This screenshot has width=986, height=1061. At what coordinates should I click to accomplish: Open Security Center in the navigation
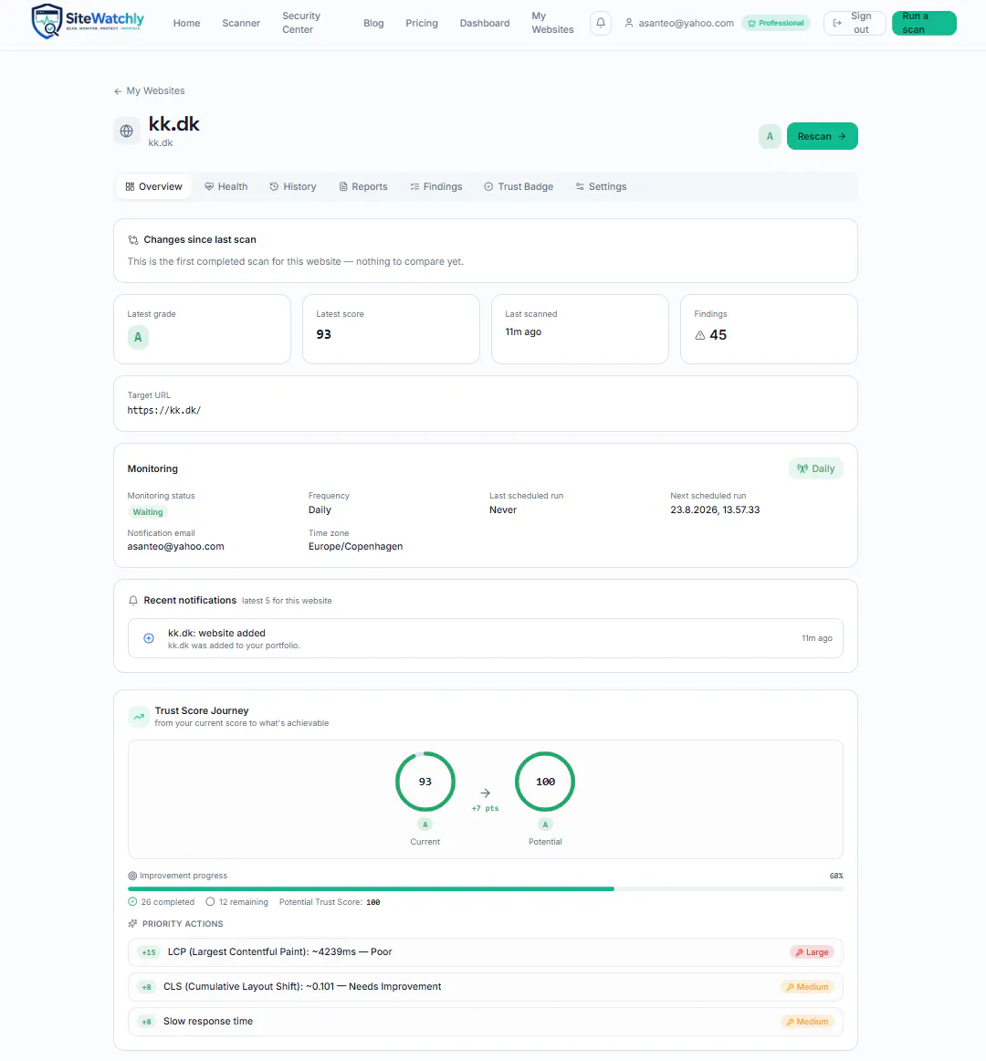tap(301, 23)
